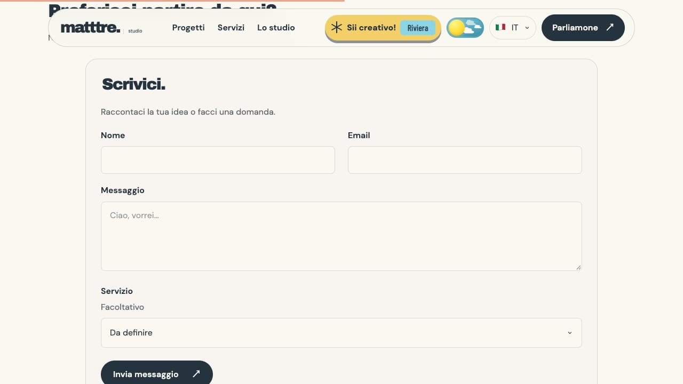The width and height of the screenshot is (683, 384).
Task: Click the text 'Raccontaci la tua idea o facci una domanda.'
Action: point(188,112)
